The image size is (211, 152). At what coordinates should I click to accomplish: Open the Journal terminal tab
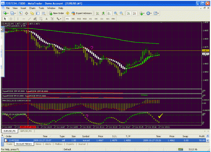pos(82,144)
